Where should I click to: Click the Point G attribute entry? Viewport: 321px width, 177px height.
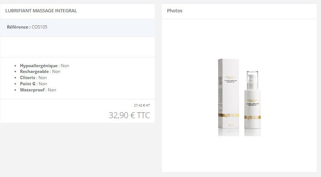click(33, 84)
